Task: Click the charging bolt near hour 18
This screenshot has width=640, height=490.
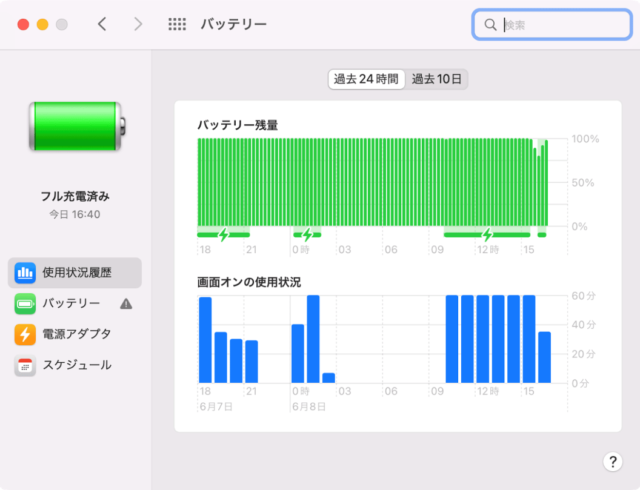Action: tap(224, 234)
